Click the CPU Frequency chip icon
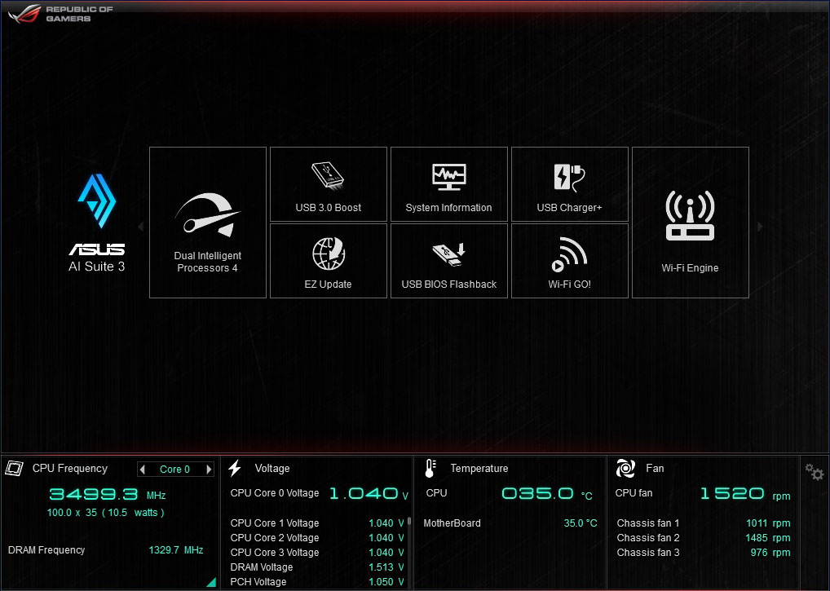This screenshot has height=591, width=830. (x=14, y=468)
